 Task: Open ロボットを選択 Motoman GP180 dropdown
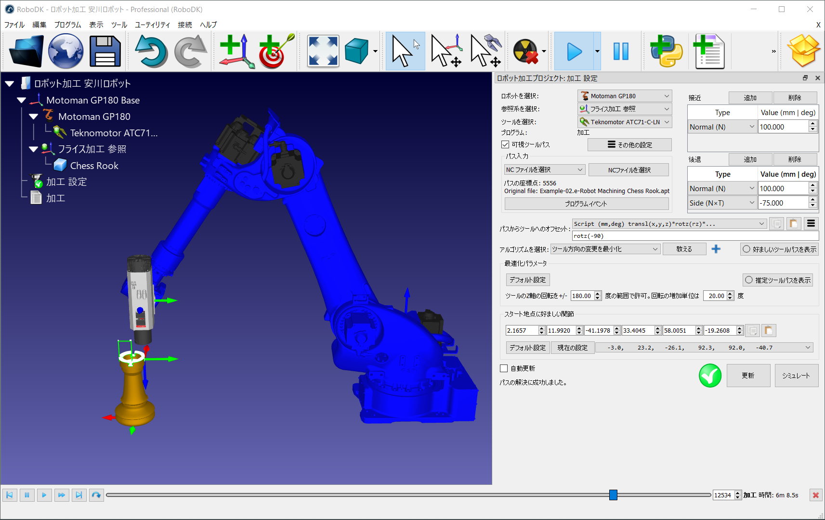click(x=625, y=96)
